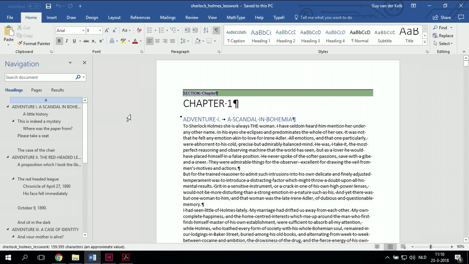
Task: Toggle Bold formatting
Action: coord(59,41)
